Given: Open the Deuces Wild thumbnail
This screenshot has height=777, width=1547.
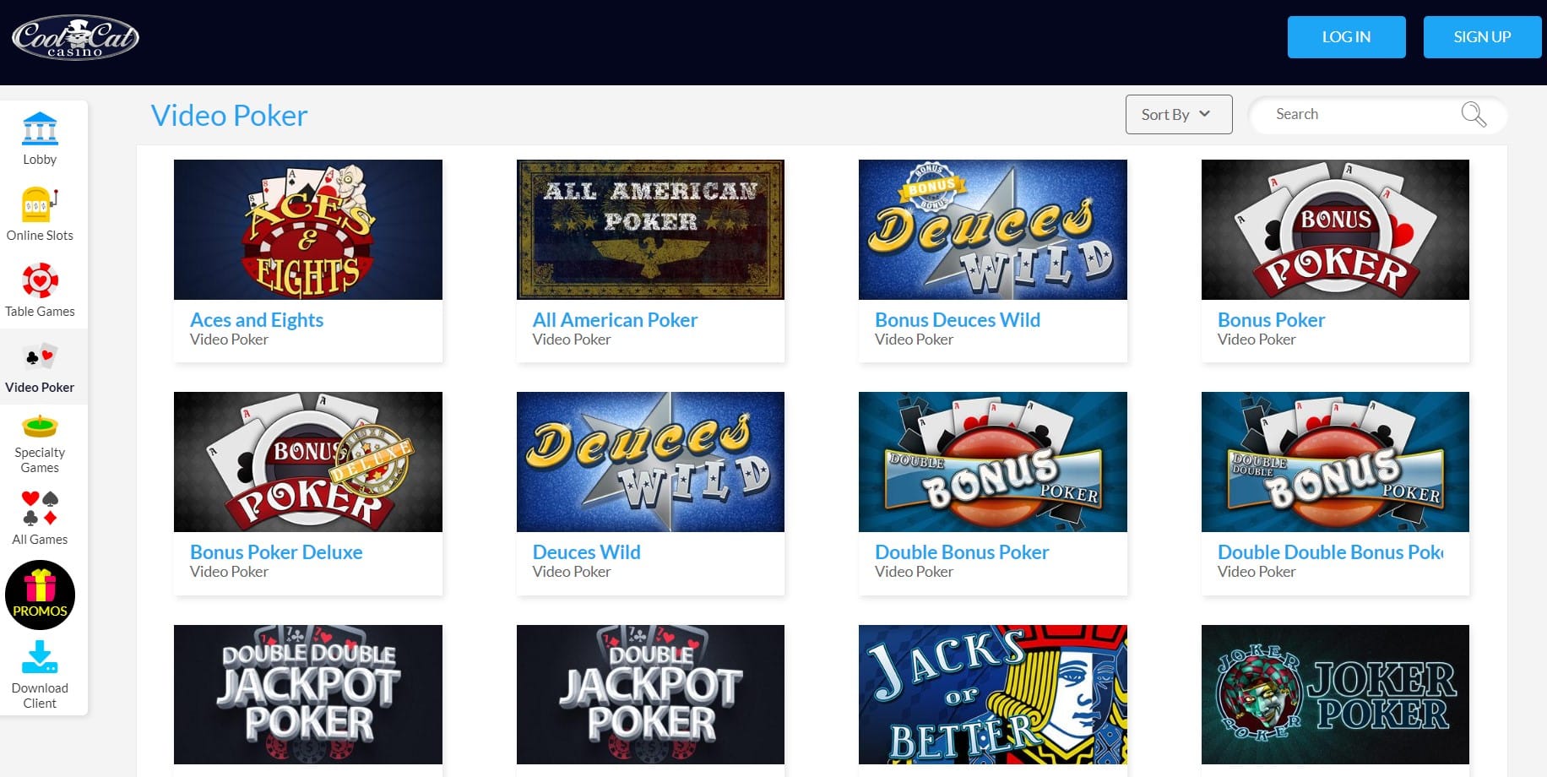Looking at the screenshot, I should pyautogui.click(x=650, y=462).
